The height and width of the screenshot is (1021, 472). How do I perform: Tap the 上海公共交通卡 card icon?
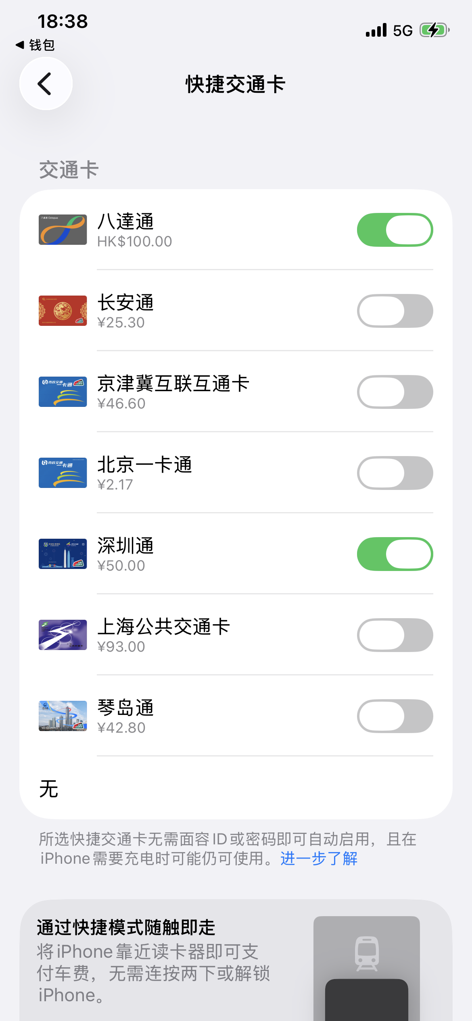click(x=63, y=635)
